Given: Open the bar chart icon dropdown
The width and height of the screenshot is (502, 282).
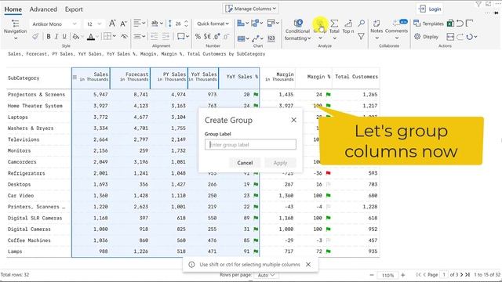Looking at the screenshot, I should coord(243,23).
